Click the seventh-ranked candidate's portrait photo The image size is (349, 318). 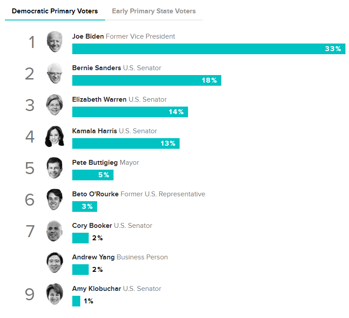pos(54,231)
